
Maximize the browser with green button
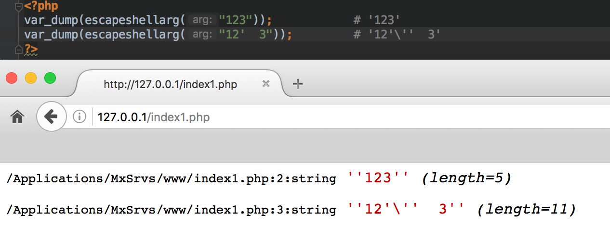tap(50, 77)
